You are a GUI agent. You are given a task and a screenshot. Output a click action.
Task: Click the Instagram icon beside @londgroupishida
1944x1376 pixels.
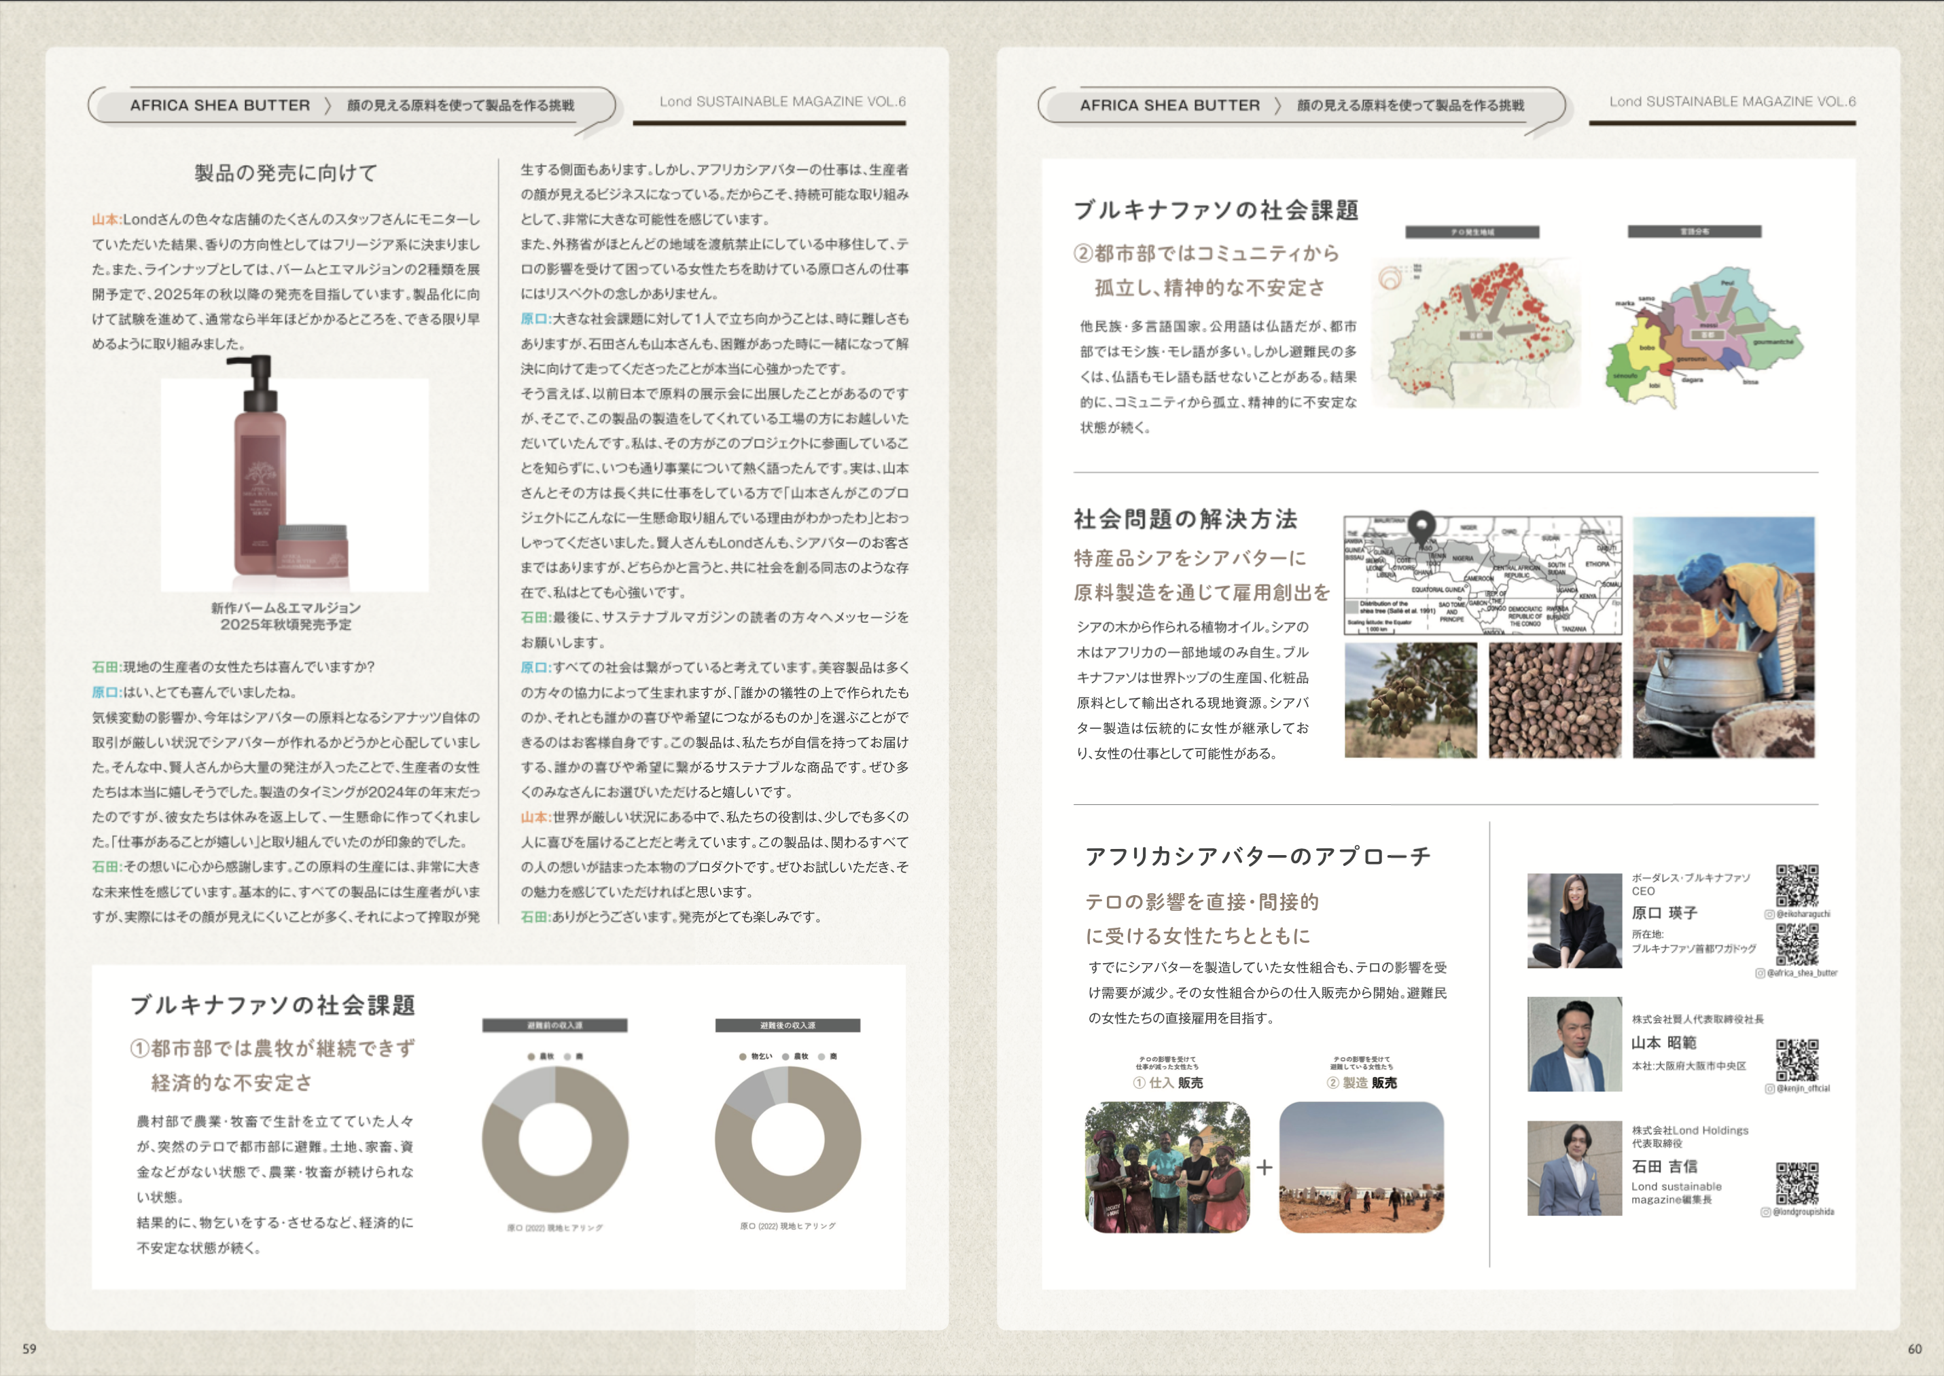point(1766,1212)
